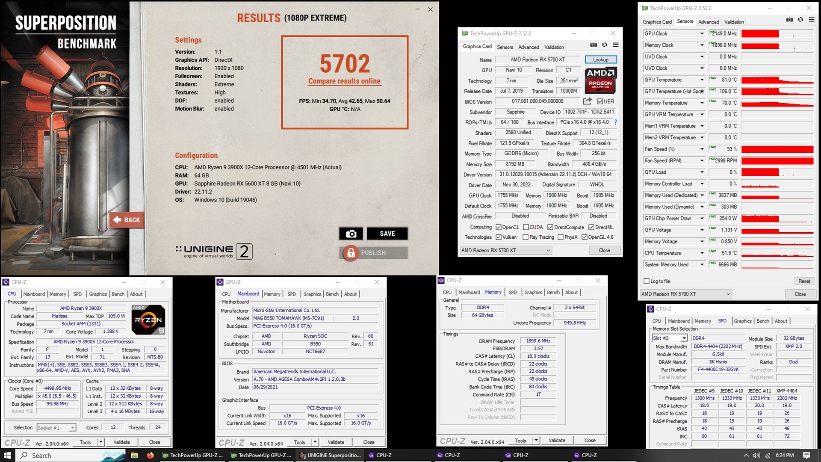Click the UNIGINE Superposition taskbar item

(330, 455)
